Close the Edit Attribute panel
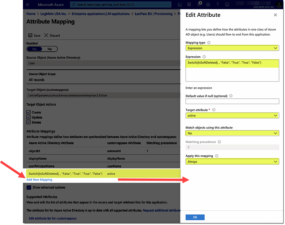This screenshot has height=225, width=285. tap(275, 15)
